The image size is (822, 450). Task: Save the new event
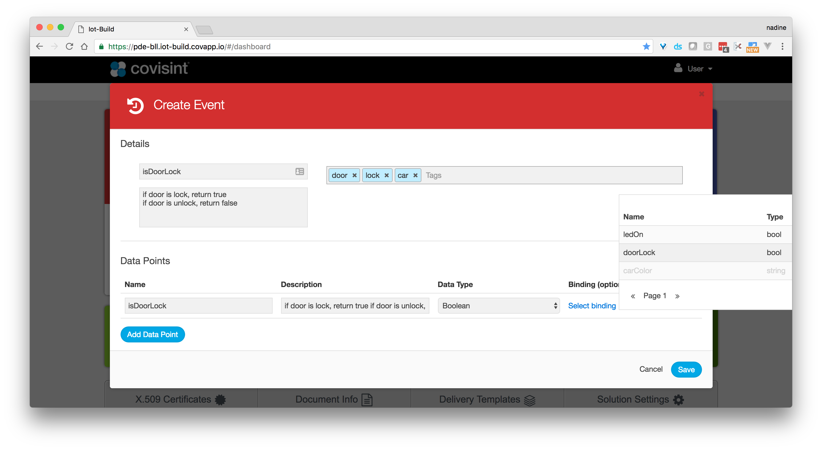pyautogui.click(x=686, y=369)
